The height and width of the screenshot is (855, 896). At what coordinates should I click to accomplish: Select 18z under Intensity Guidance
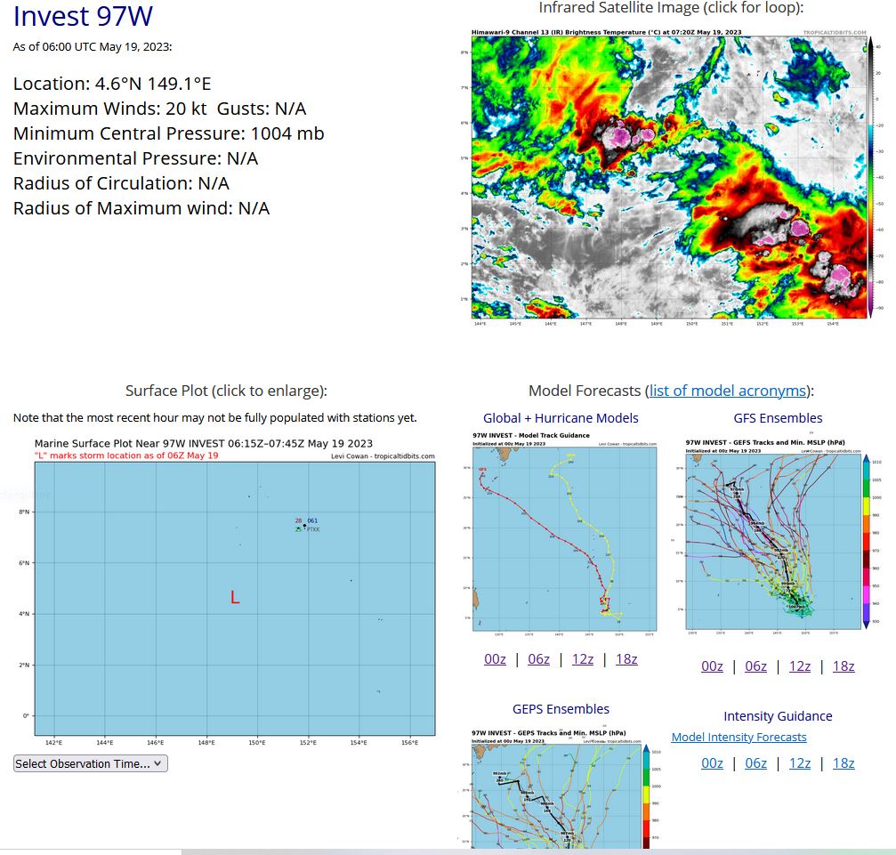click(x=844, y=763)
